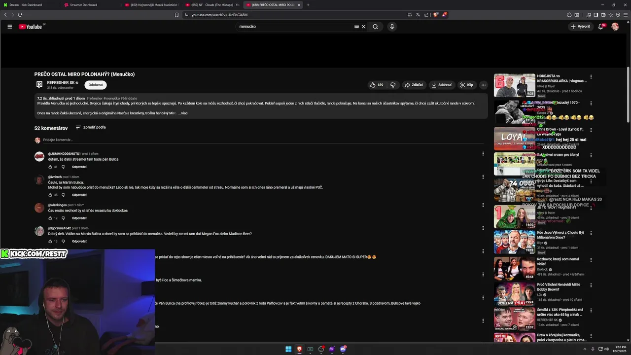The height and width of the screenshot is (355, 631).
Task: Open the #blinddate hashtag link
Action: [129, 99]
